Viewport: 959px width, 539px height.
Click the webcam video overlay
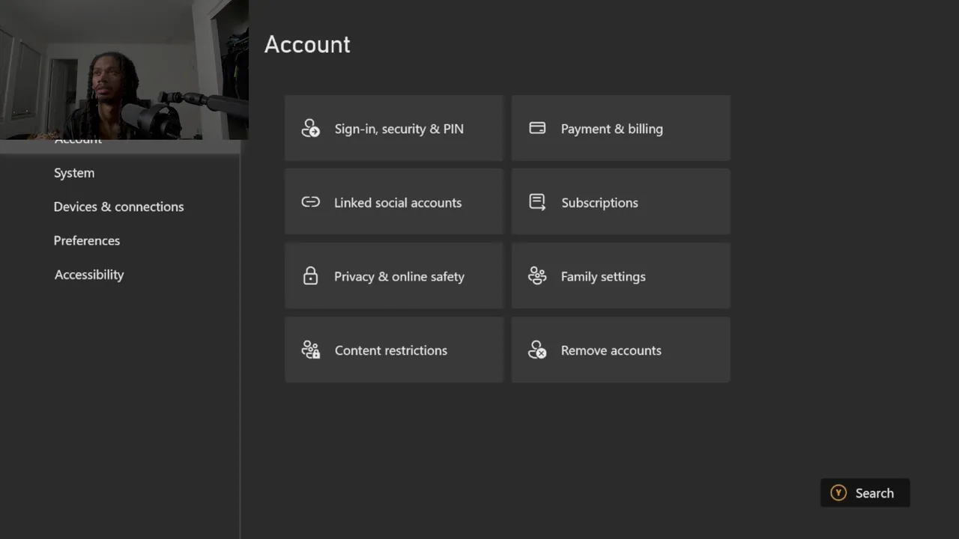tap(124, 69)
